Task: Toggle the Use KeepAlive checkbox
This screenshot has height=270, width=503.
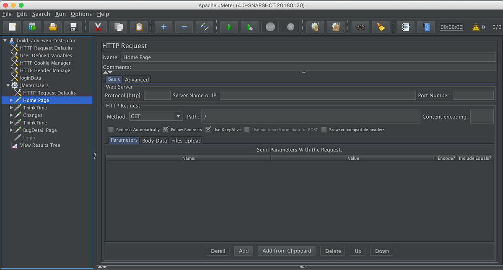Action: click(208, 130)
